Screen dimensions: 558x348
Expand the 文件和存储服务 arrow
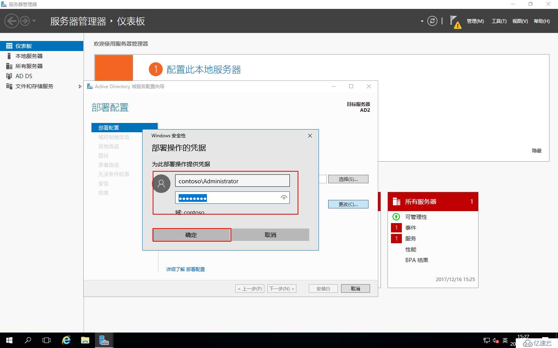pyautogui.click(x=80, y=86)
